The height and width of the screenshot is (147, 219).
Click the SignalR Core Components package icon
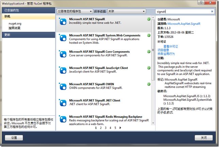pos(63,54)
